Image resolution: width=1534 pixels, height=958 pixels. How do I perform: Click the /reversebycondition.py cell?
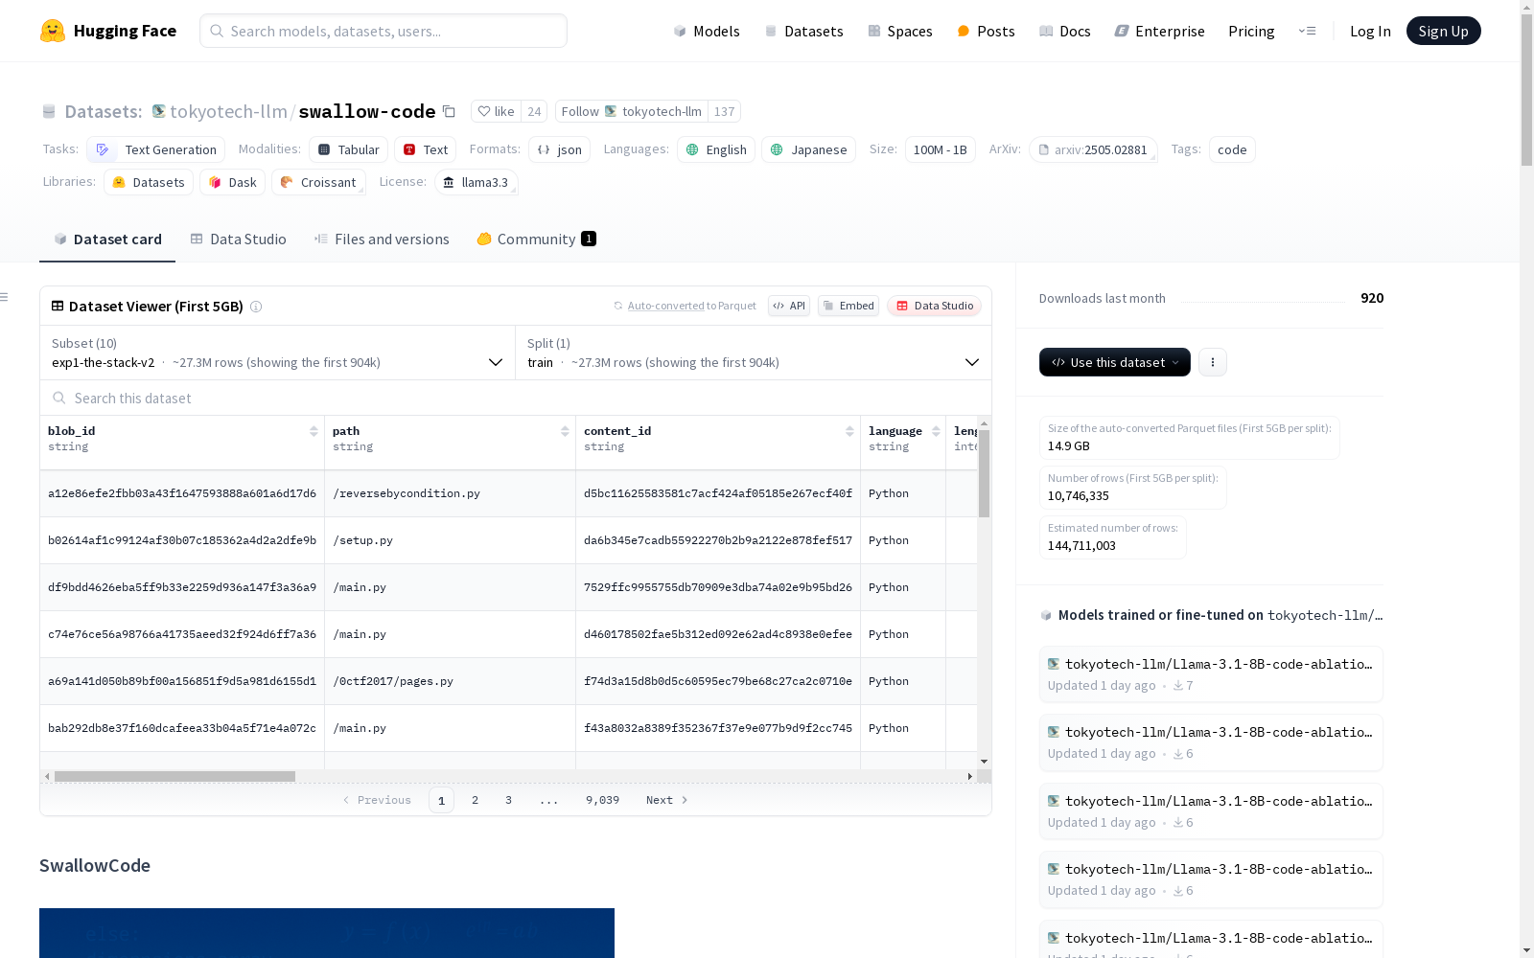click(x=450, y=493)
